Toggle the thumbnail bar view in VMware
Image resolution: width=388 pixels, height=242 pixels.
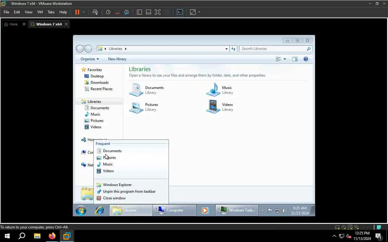[149, 12]
